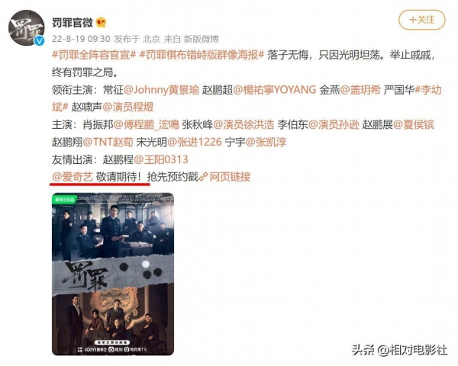The width and height of the screenshot is (458, 366).
Task: Open mention @楊祐寧YOYANG
Action: click(275, 90)
